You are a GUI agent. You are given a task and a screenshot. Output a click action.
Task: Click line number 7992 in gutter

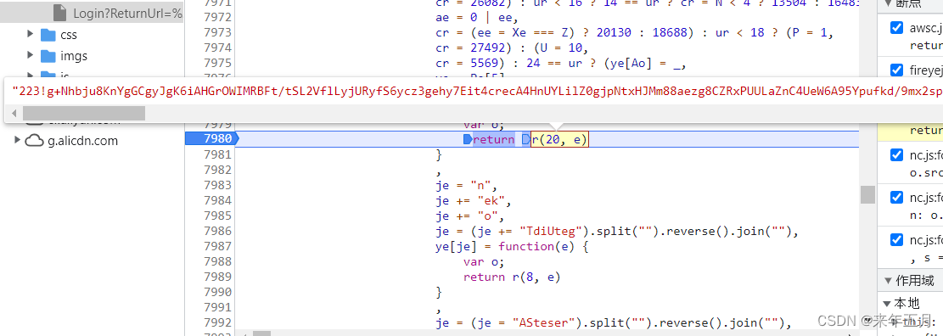[217, 322]
